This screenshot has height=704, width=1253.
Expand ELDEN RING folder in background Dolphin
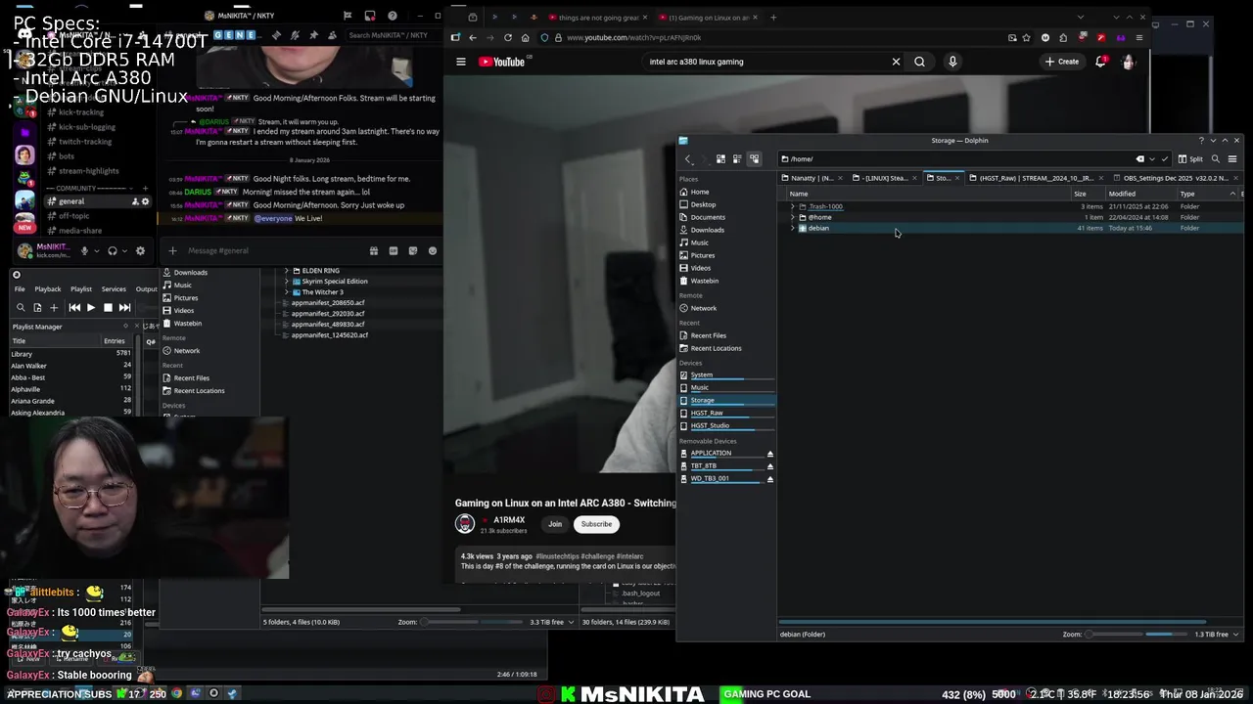tap(287, 270)
